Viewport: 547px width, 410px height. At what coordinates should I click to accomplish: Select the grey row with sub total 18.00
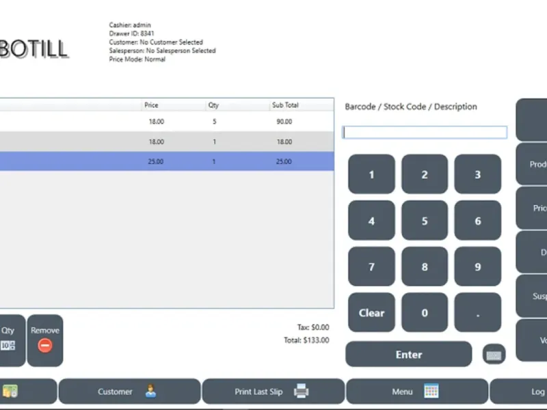point(167,141)
